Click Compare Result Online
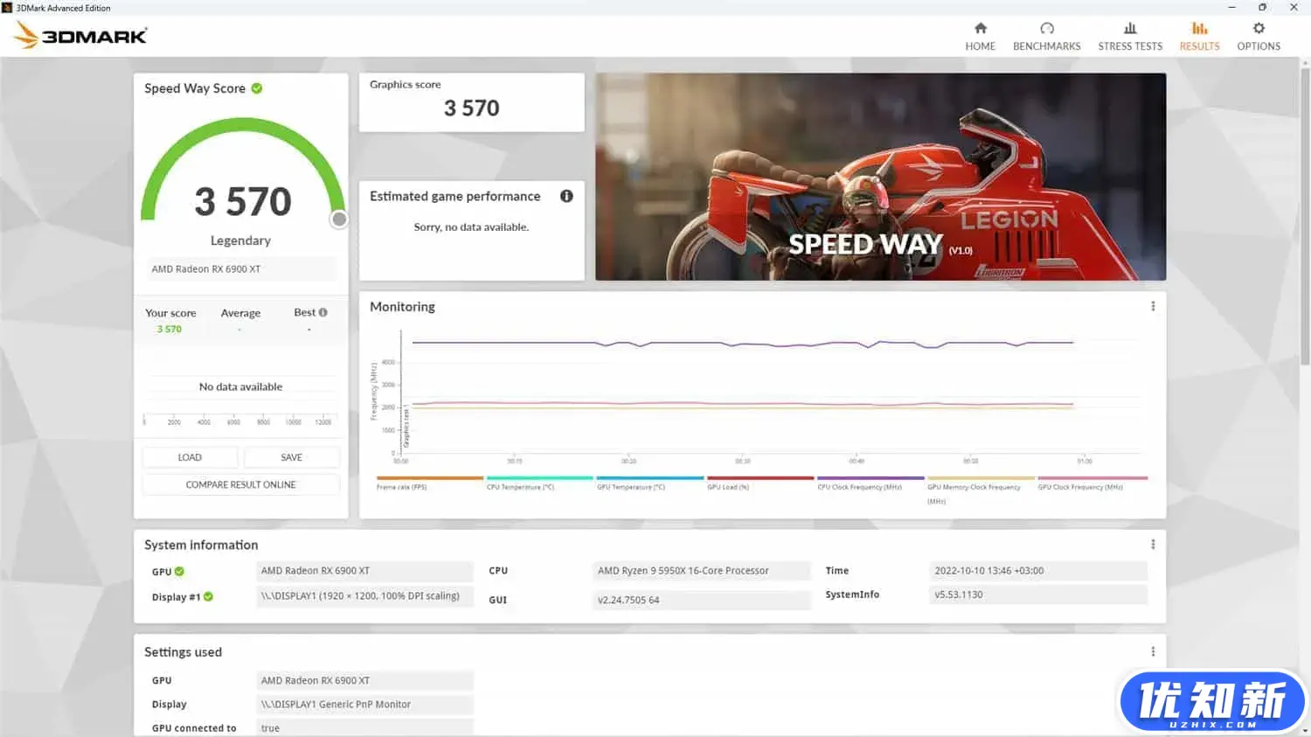 pos(240,485)
